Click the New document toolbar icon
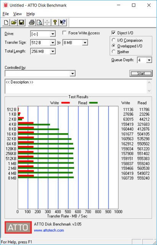The height and width of the screenshot is (245, 157). pyautogui.click(x=6, y=22)
